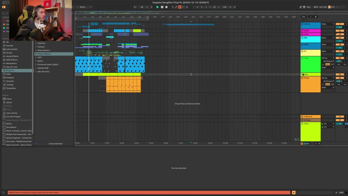The height and width of the screenshot is (196, 348).
Task: Click the Pluck track volume field -12.9
Action: [340, 81]
